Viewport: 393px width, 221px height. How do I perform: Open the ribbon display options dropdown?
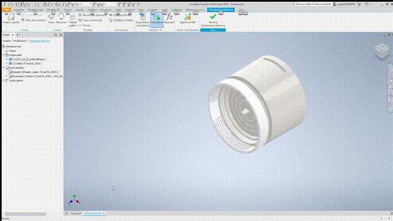pos(243,10)
